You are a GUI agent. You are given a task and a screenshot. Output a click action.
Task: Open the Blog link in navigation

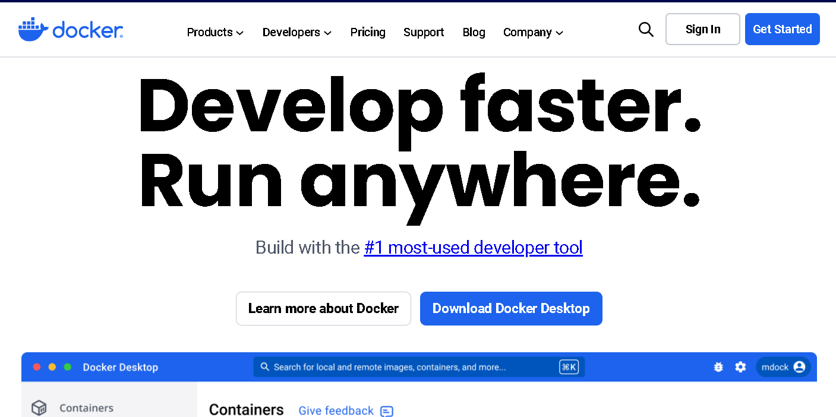[474, 32]
